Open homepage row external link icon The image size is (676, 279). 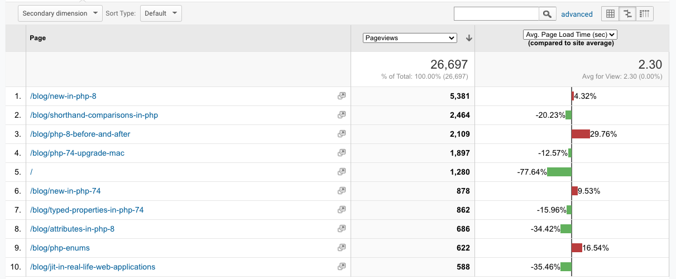(x=342, y=172)
